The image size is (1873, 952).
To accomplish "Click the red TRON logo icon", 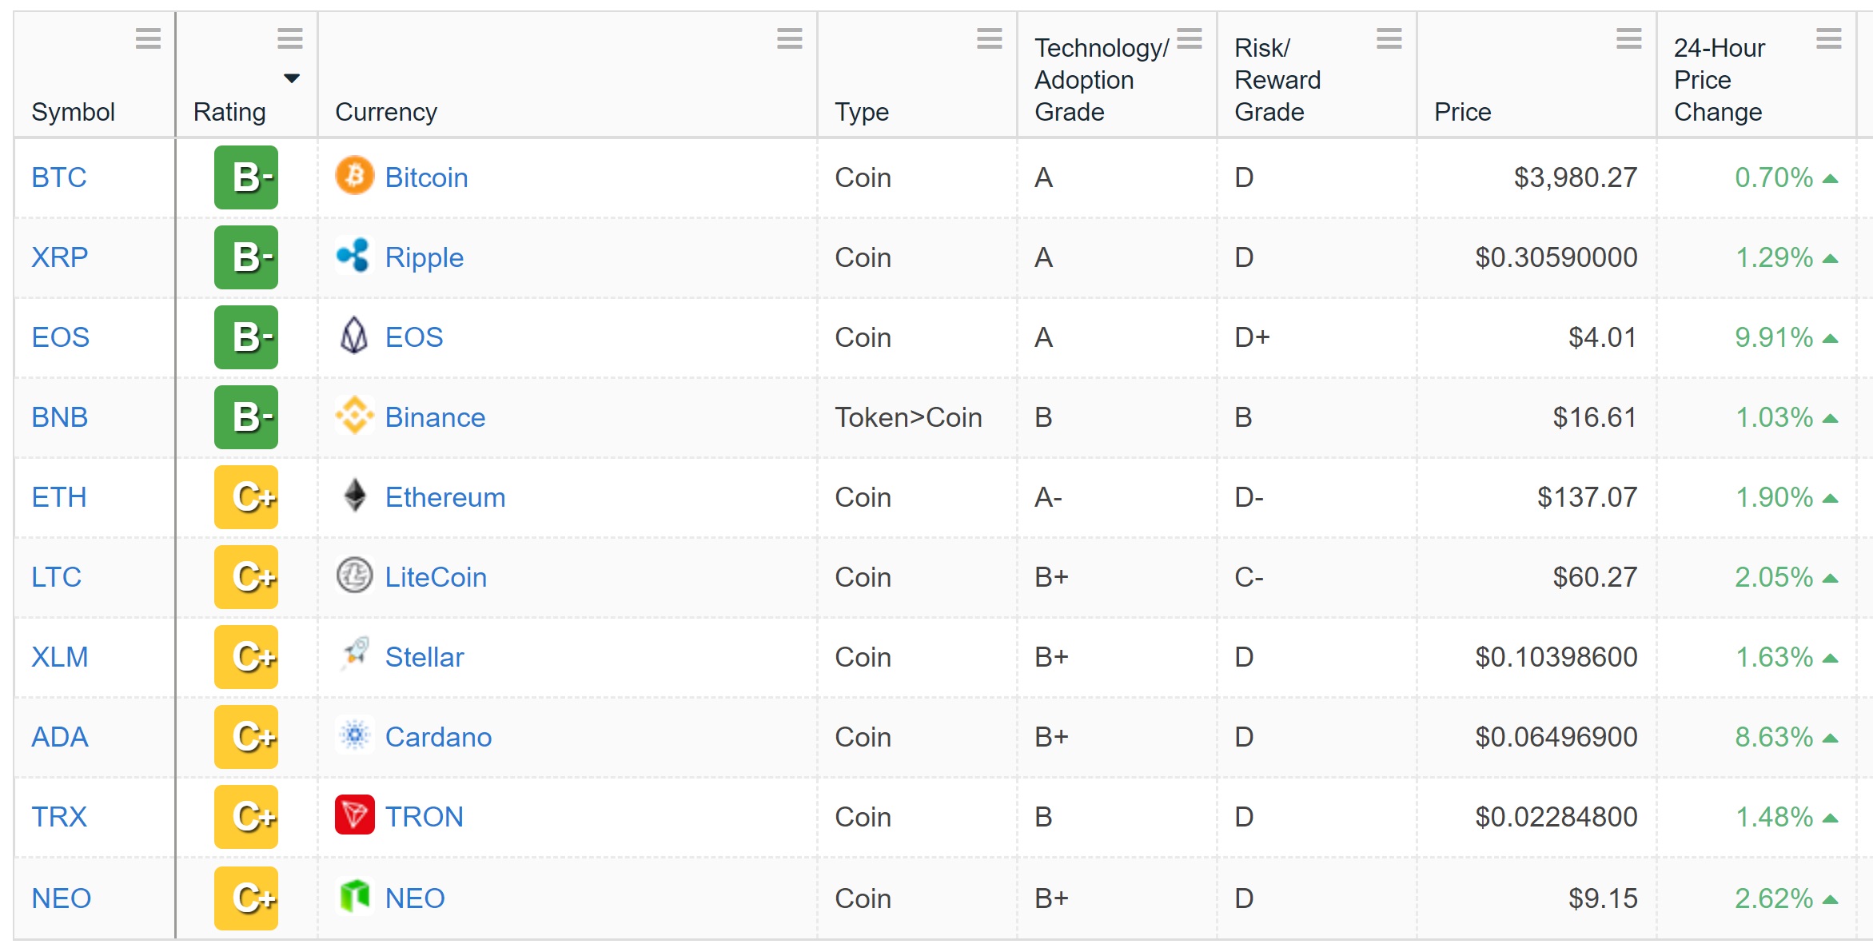I will pyautogui.click(x=354, y=815).
